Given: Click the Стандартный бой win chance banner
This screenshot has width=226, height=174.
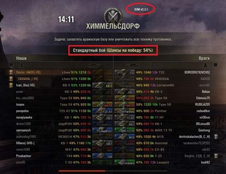Looking at the screenshot, I should [x=113, y=50].
